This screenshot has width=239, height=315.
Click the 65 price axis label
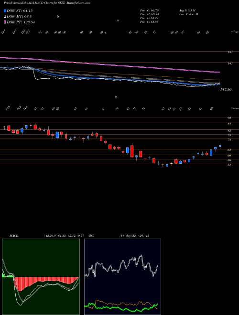click(x=229, y=150)
